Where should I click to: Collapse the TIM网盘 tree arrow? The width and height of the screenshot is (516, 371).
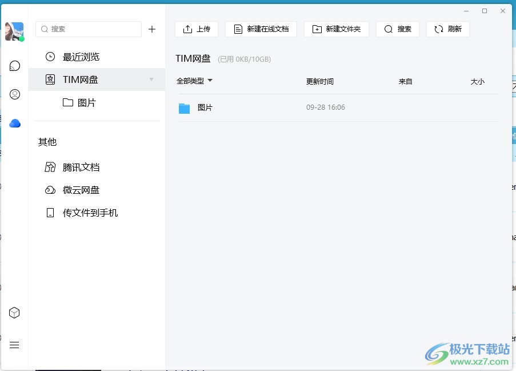pyautogui.click(x=151, y=79)
